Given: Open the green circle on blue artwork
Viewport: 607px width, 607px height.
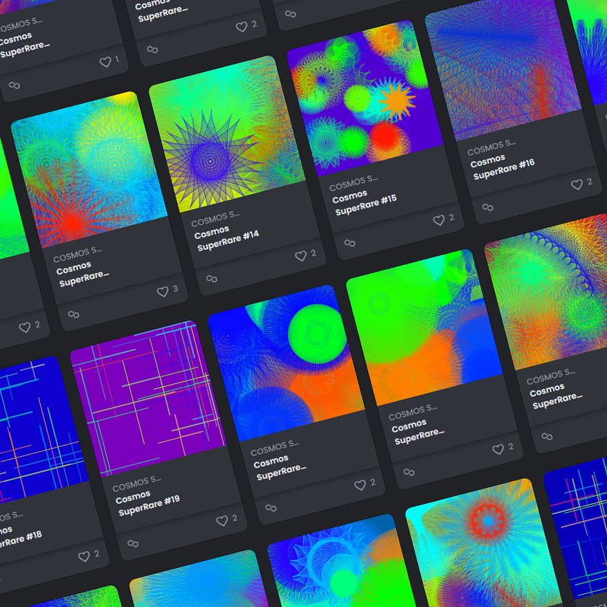Looking at the screenshot, I should pos(287,363).
